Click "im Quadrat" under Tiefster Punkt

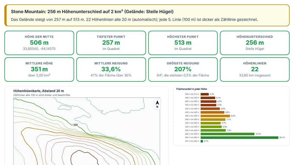111,49
